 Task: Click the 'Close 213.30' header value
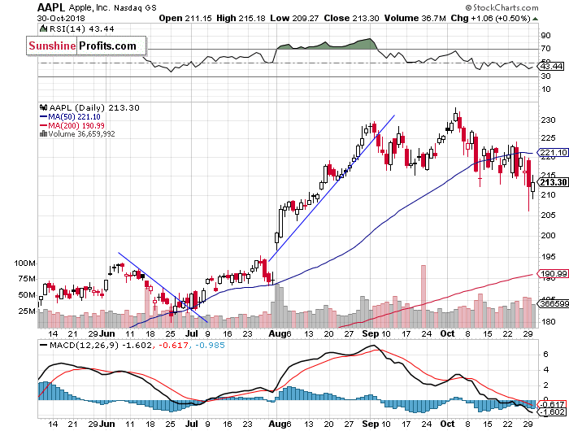(352, 18)
